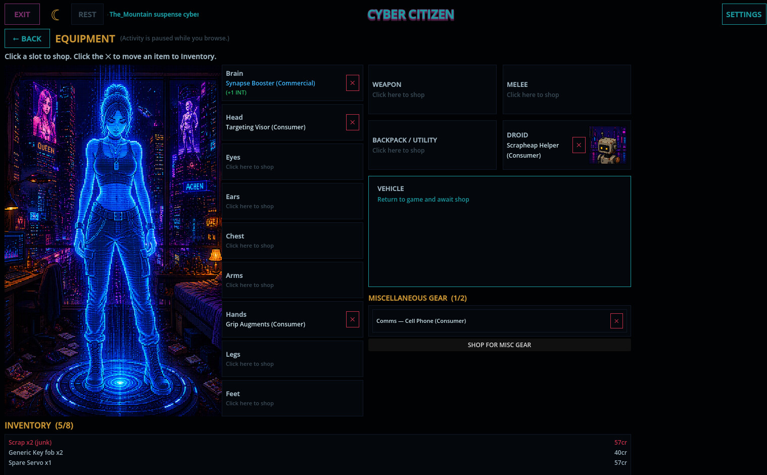The image size is (767, 475).
Task: Remove Scrapheap Helper droid with X
Action: [579, 145]
